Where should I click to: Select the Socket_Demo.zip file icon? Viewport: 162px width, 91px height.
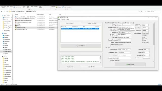click(16, 20)
